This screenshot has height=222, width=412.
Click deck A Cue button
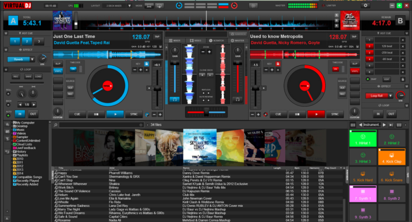pos(77,114)
